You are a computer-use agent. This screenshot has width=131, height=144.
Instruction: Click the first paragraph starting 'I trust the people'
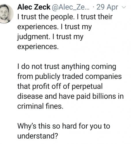[x=65, y=32]
